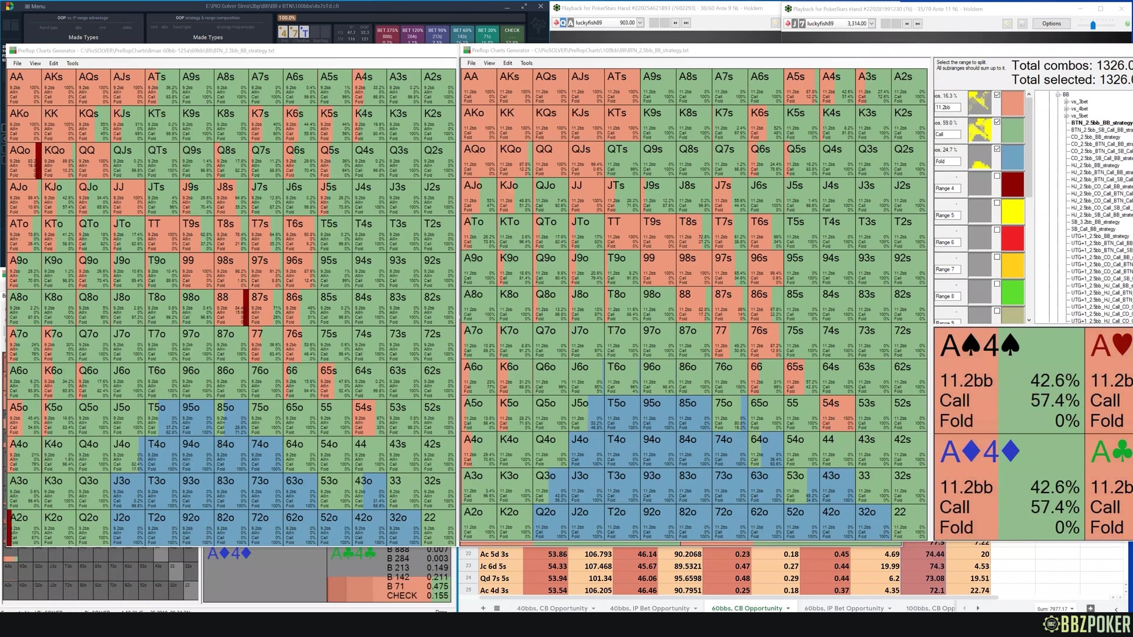Click the skip-to-end playback icon in second replayer
Screen dimensions: 1133x637
917,23
